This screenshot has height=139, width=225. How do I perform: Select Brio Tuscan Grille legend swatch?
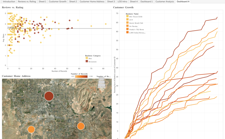coord(127,17)
